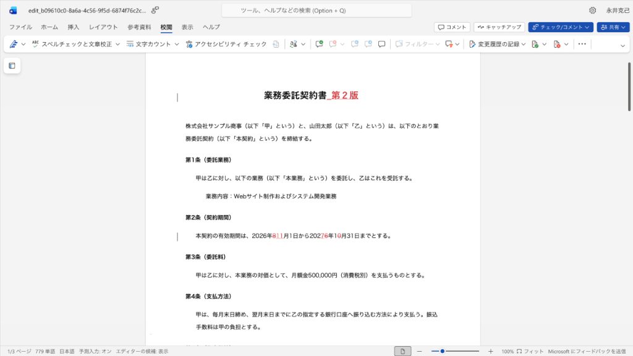Screen dimensions: 633x356
Task: Open the navigation pane icon
Action: pyautogui.click(x=12, y=66)
